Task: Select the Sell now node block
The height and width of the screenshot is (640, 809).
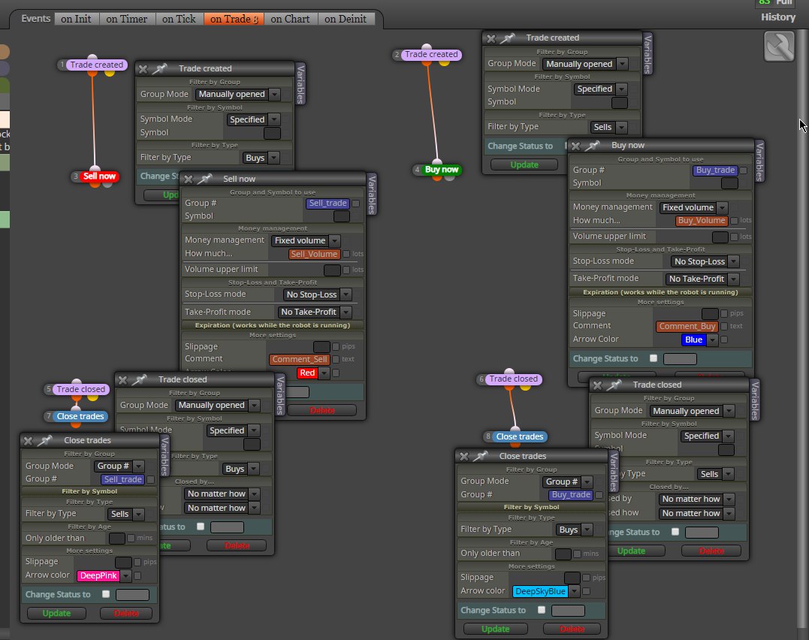Action: click(x=100, y=176)
